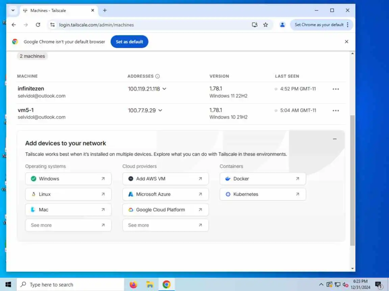Click the VERSION column header
The height and width of the screenshot is (291, 389).
click(x=219, y=76)
